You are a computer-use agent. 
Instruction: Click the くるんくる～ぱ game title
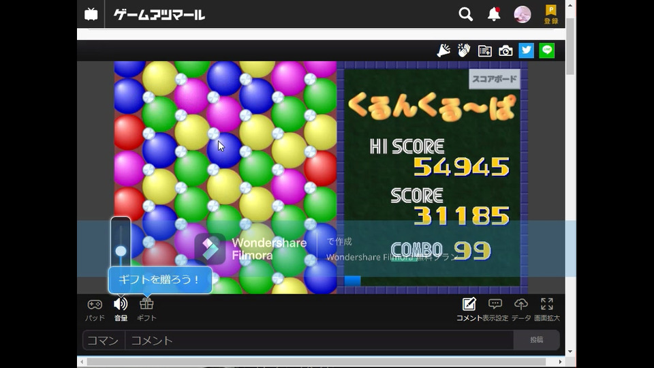pyautogui.click(x=432, y=108)
